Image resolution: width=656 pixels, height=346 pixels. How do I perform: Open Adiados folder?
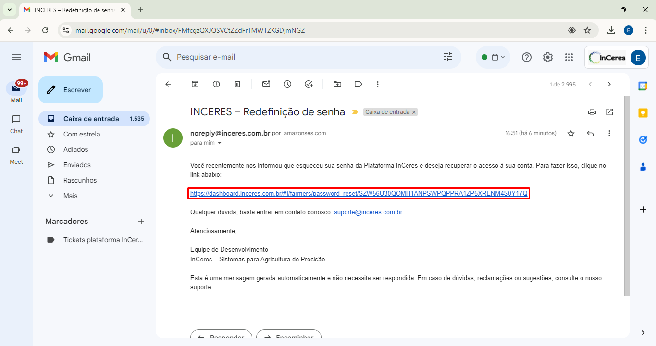94,149
